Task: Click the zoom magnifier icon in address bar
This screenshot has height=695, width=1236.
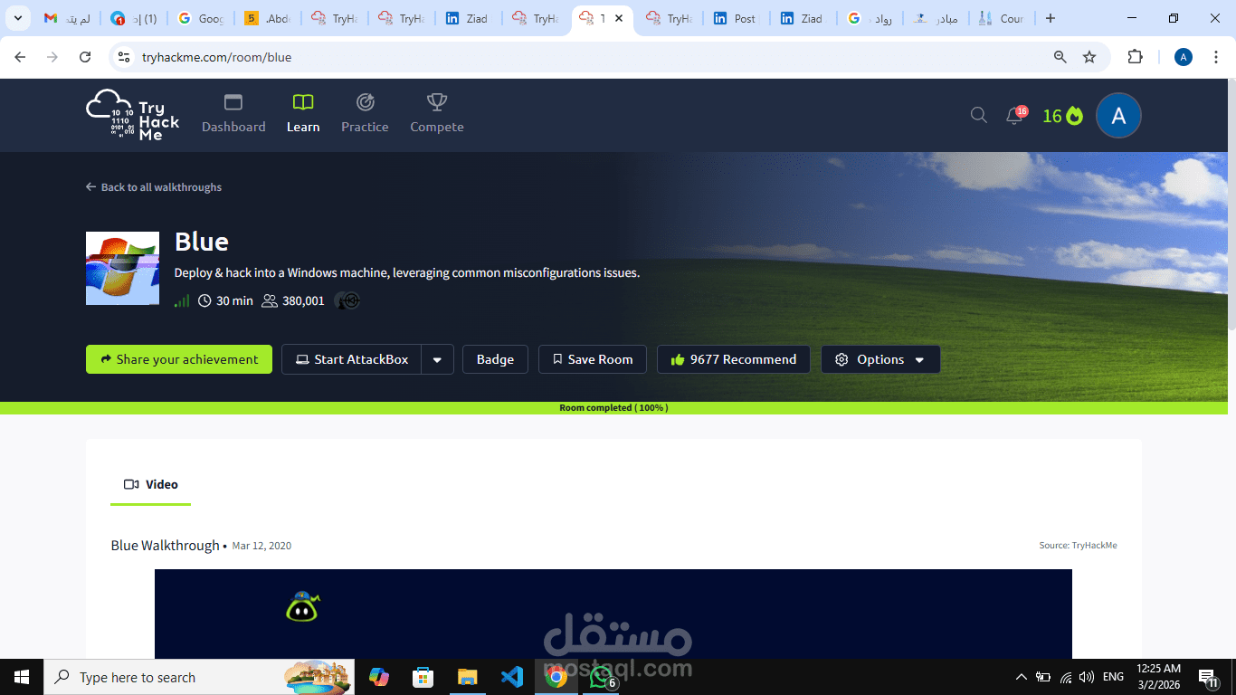Action: [1060, 57]
